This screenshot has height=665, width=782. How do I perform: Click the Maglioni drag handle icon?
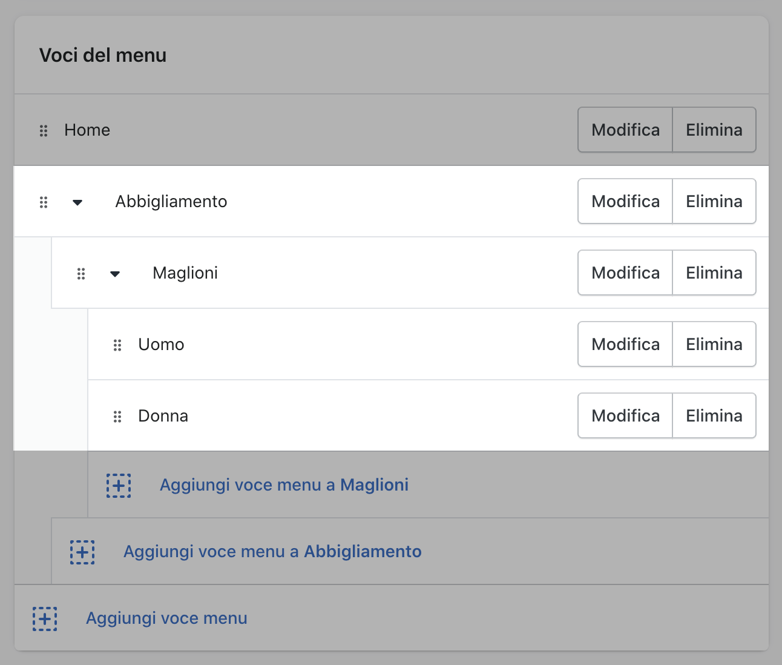click(81, 274)
